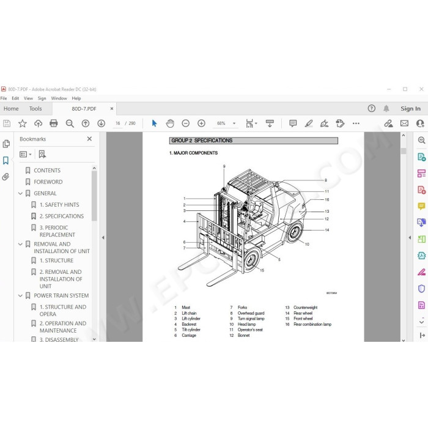Open the Help menu
The width and height of the screenshot is (428, 428).
point(76,98)
